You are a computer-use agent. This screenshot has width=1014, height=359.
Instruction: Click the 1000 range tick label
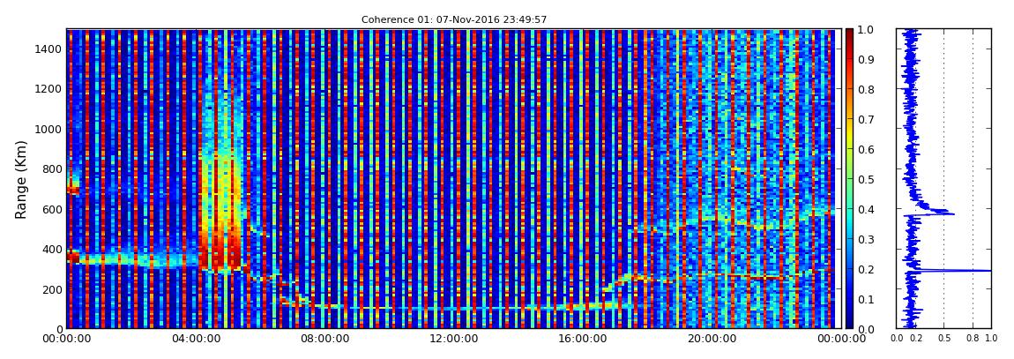(x=49, y=129)
